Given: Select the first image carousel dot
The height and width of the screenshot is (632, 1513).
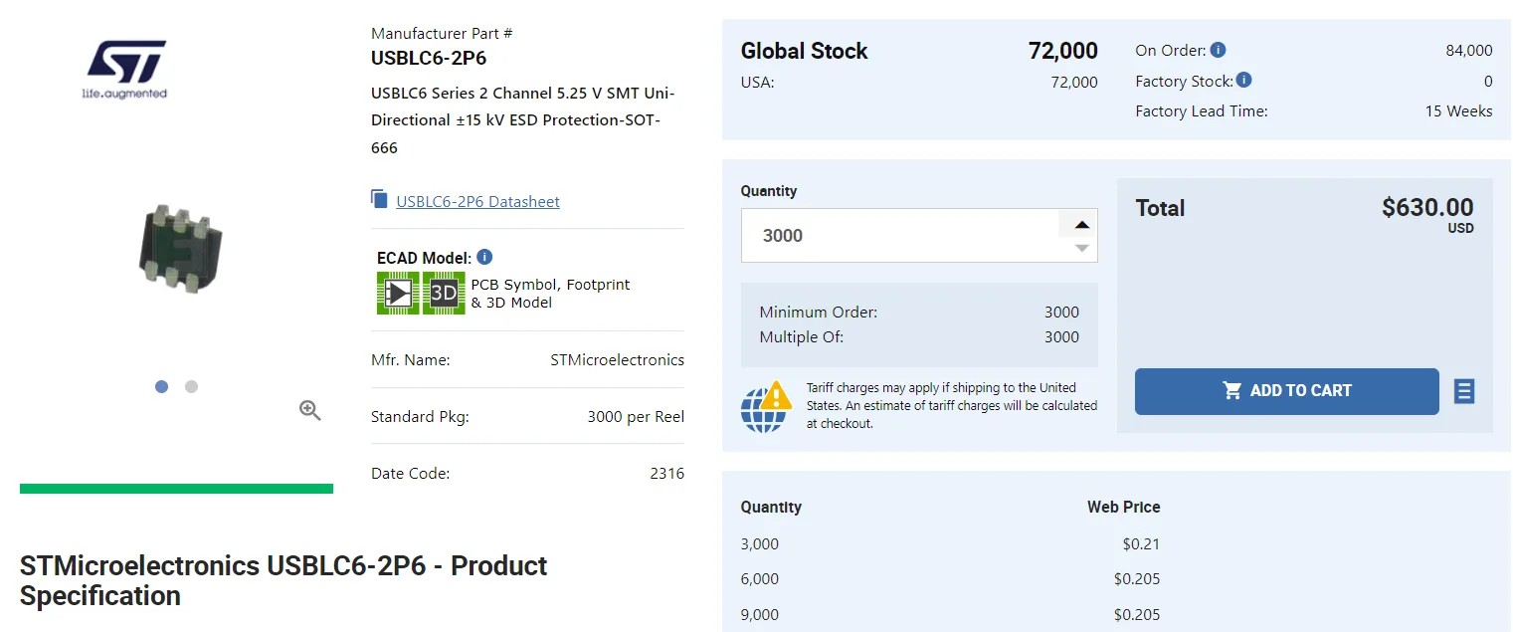Looking at the screenshot, I should click(162, 386).
